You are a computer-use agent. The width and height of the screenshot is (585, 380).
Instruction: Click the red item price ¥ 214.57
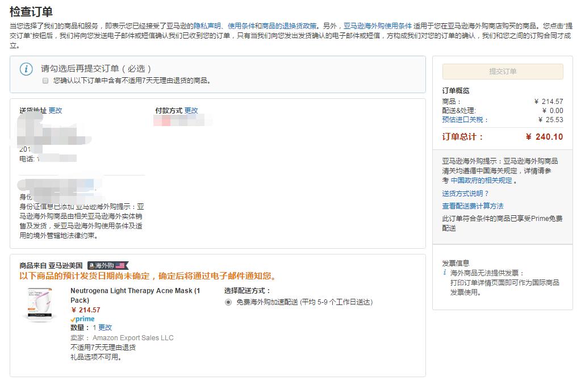[x=85, y=310]
